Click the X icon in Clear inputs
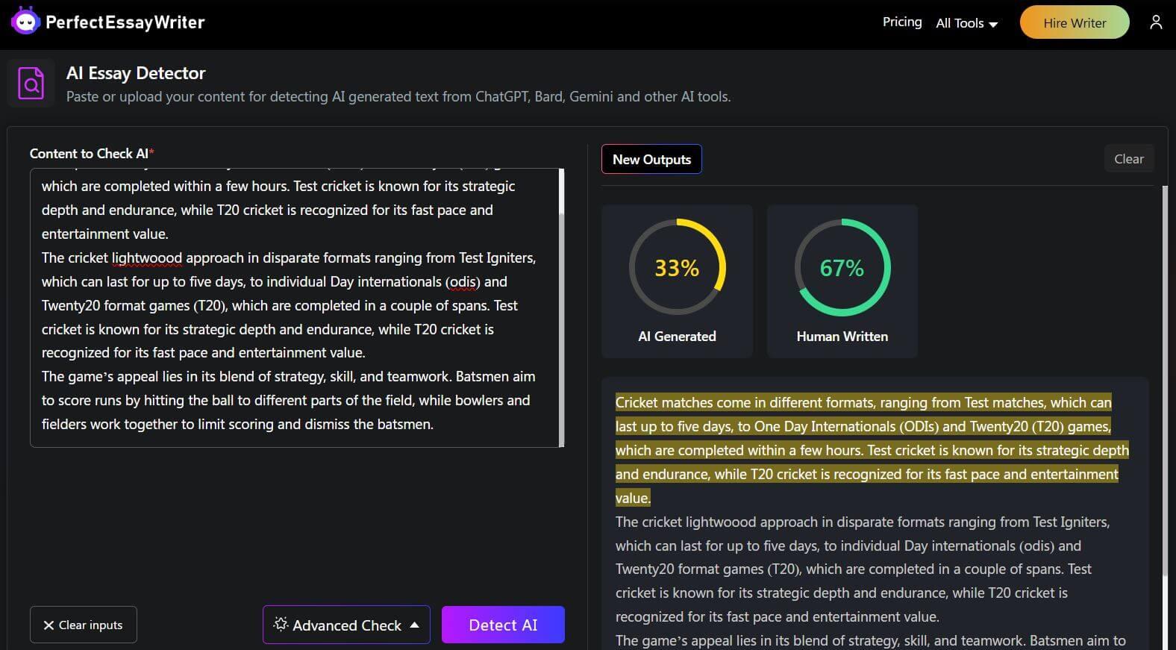Screen dimensions: 1176x650 pos(49,625)
